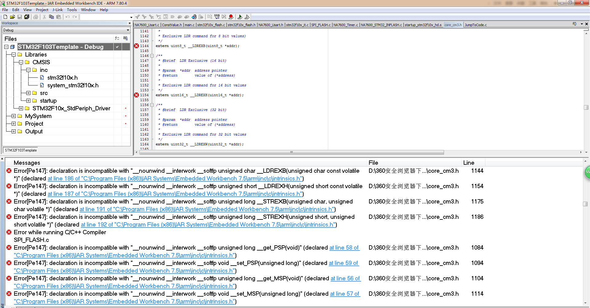
Task: Expand the src folder in Workspace tree
Action: tap(28, 93)
